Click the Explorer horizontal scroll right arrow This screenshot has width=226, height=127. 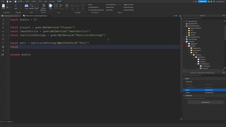pos(223,70)
